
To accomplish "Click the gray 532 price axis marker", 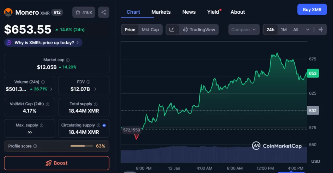I will pyautogui.click(x=313, y=111).
